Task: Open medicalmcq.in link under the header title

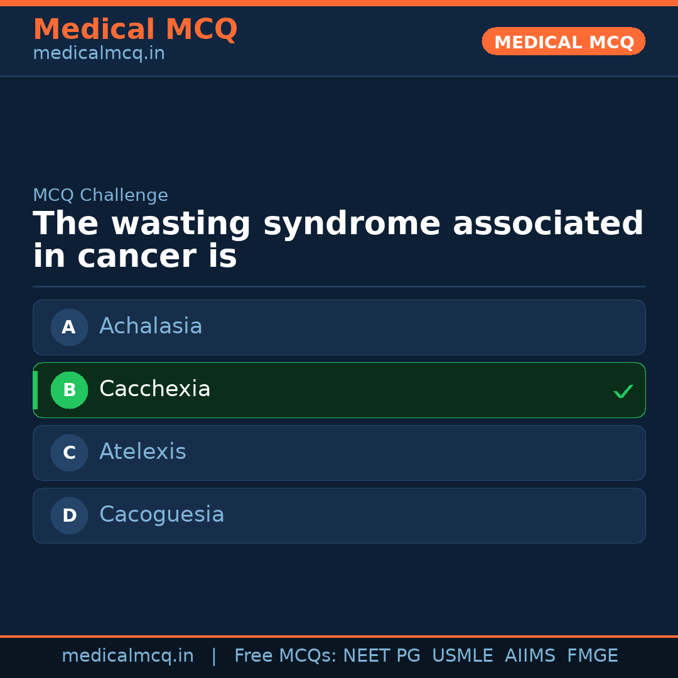Action: coord(99,54)
